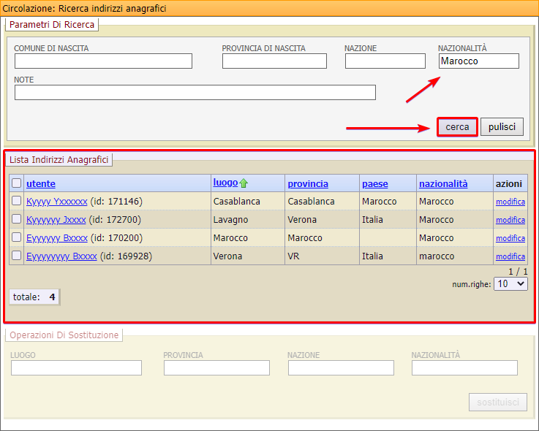This screenshot has width=539, height=431.
Task: Edit the Casablanca row via modifica
Action: 510,202
